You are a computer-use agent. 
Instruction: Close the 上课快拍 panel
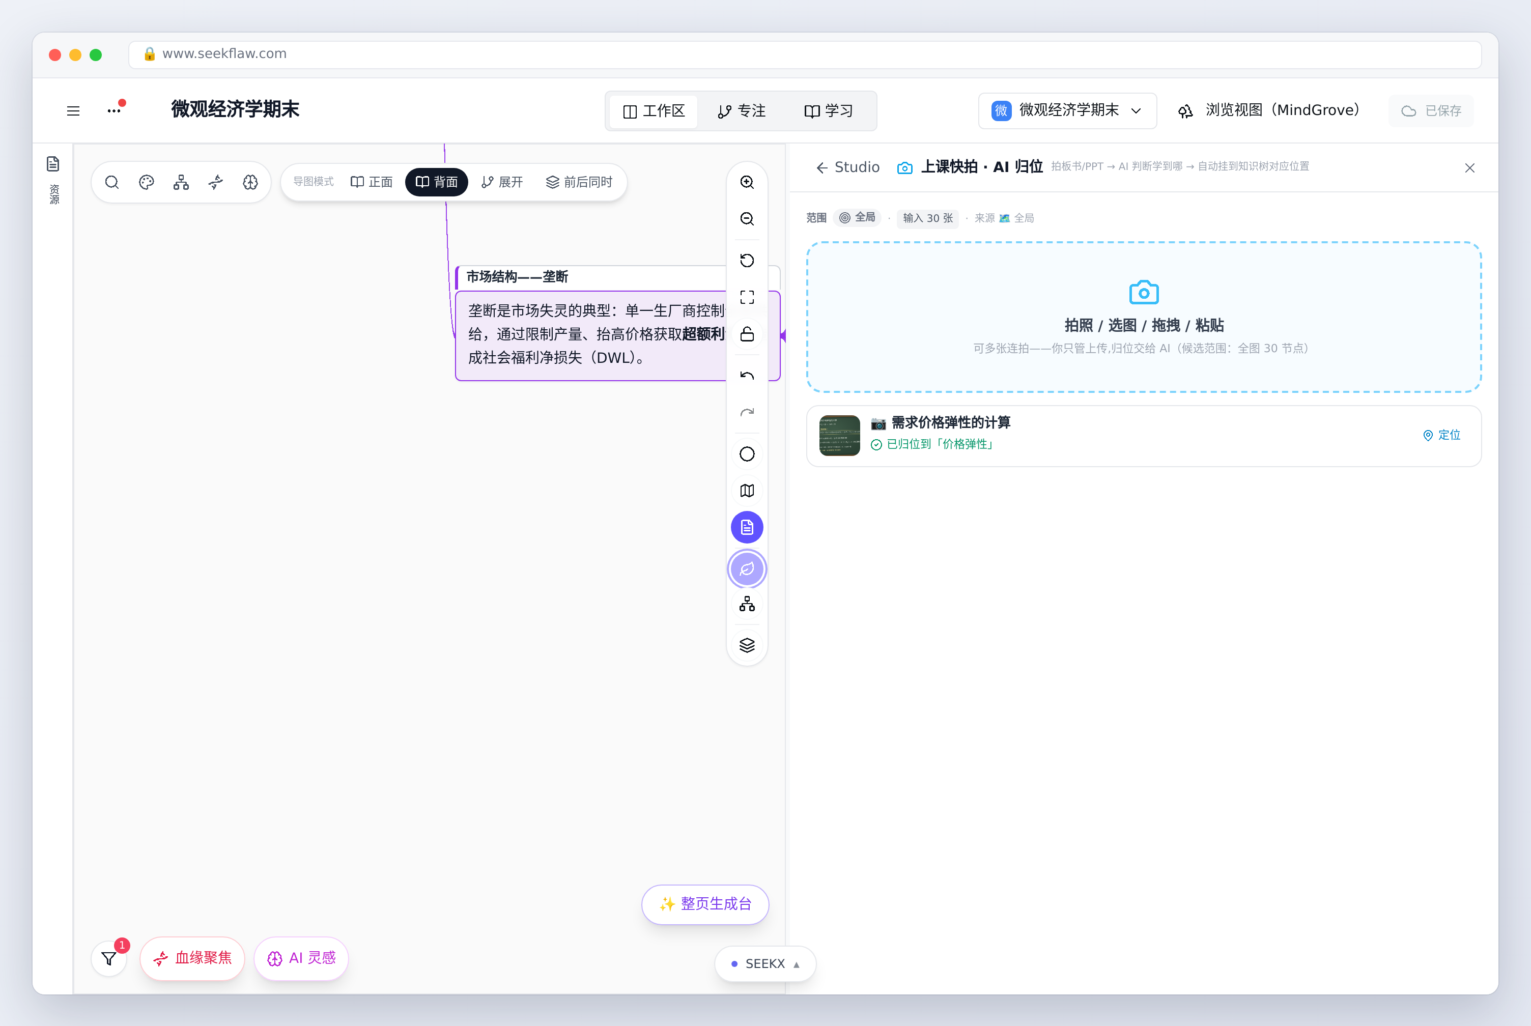(x=1469, y=168)
